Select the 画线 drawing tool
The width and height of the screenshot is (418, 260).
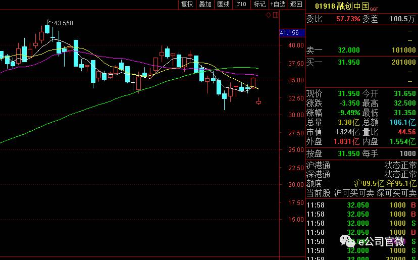click(223, 4)
